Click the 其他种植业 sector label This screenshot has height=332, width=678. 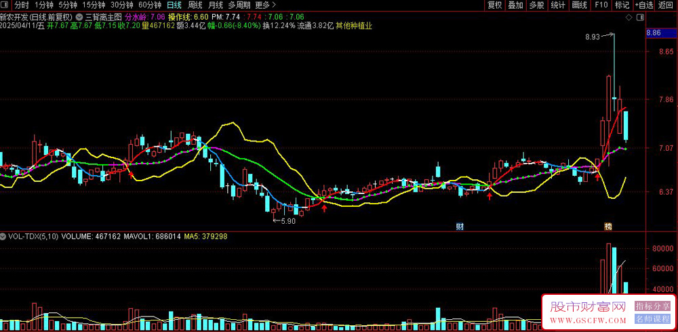354,26
